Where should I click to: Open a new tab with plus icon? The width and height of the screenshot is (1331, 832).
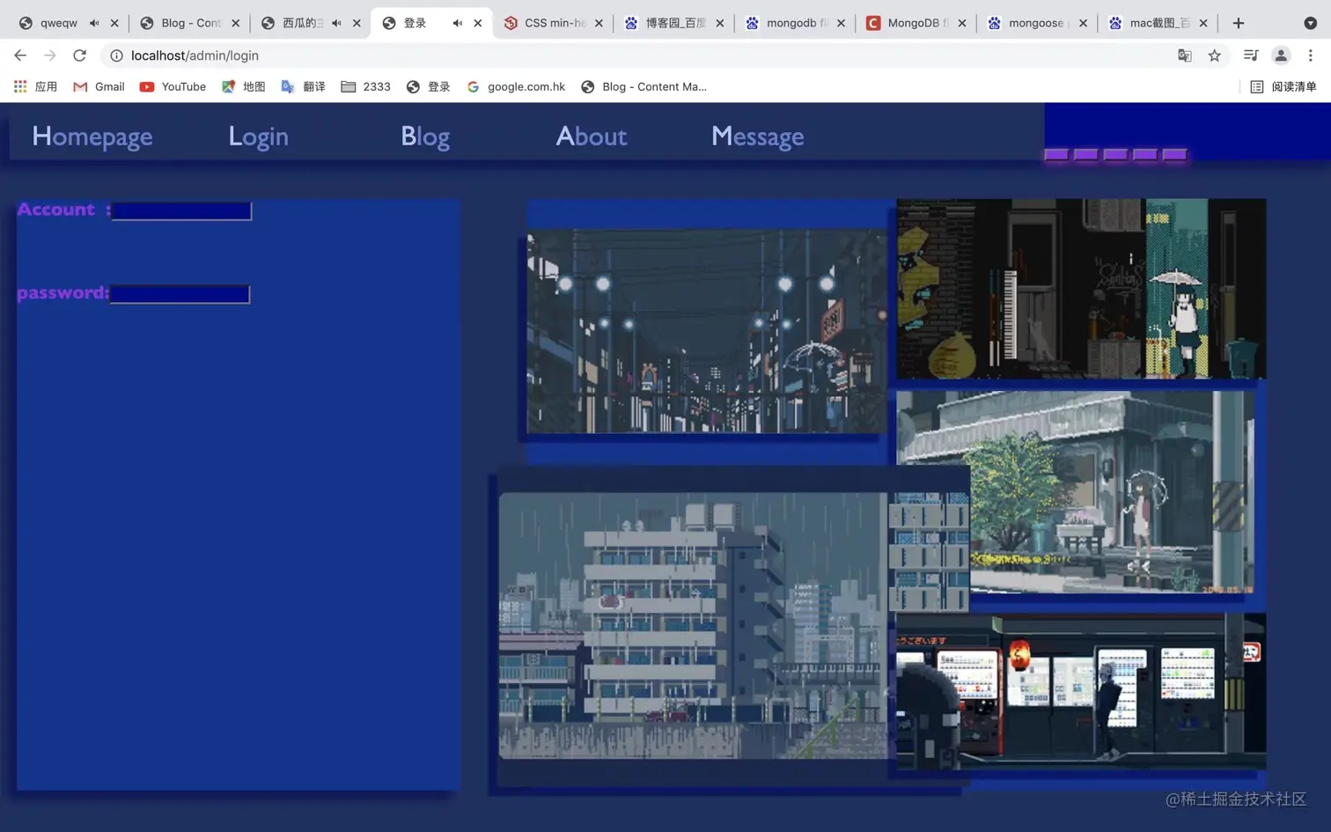1239,23
